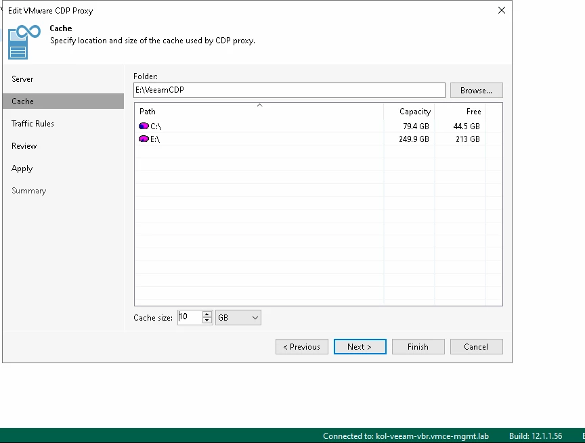Click the < Previous button
The width and height of the screenshot is (585, 443).
[x=302, y=347]
